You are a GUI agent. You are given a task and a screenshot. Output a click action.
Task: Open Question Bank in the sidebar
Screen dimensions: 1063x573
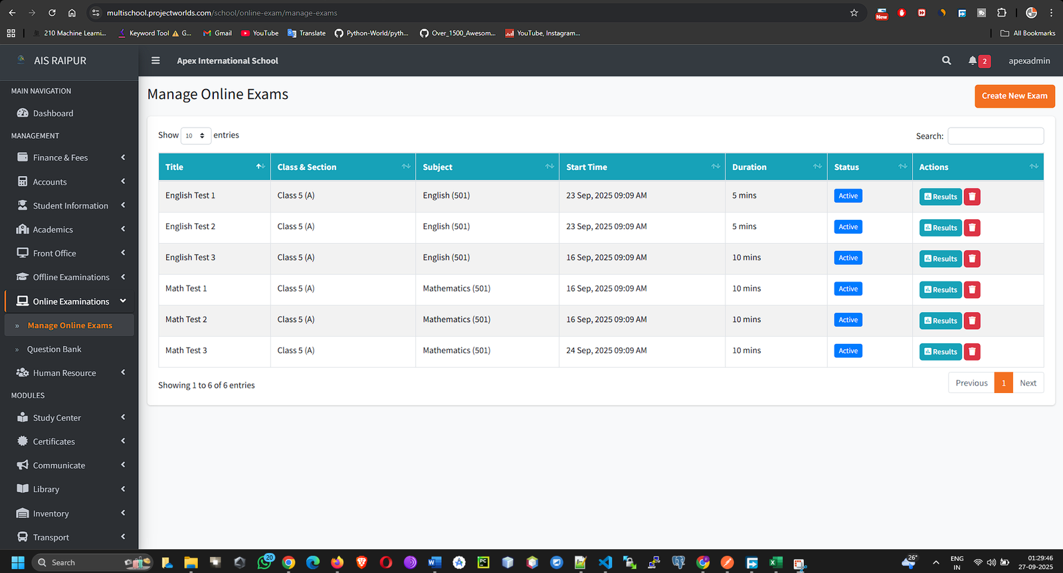54,349
